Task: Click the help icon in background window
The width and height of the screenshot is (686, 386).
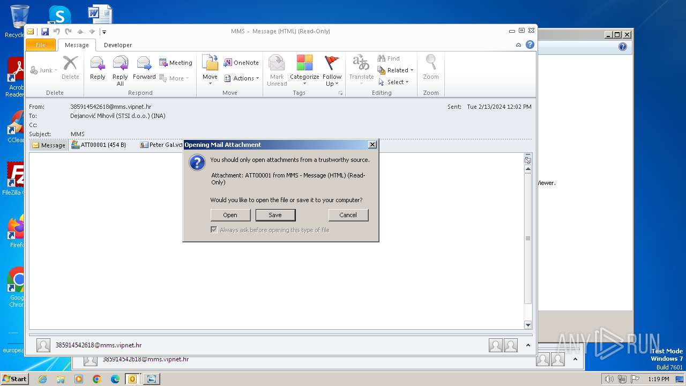Action: pos(622,47)
